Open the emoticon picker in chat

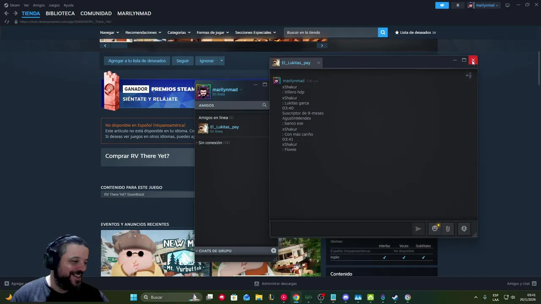click(x=434, y=228)
